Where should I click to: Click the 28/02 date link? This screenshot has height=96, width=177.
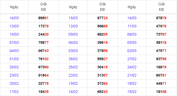(73, 59)
